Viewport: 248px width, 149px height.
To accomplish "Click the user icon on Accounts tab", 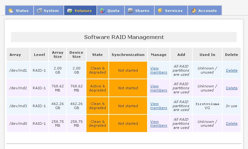I will [x=194, y=11].
